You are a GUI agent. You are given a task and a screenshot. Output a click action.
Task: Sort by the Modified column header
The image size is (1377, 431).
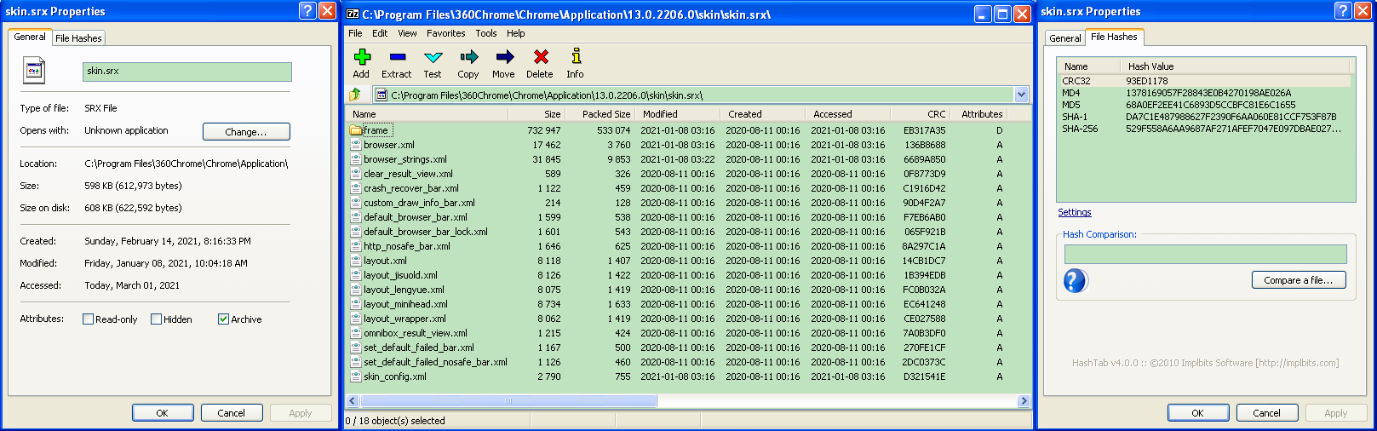679,114
